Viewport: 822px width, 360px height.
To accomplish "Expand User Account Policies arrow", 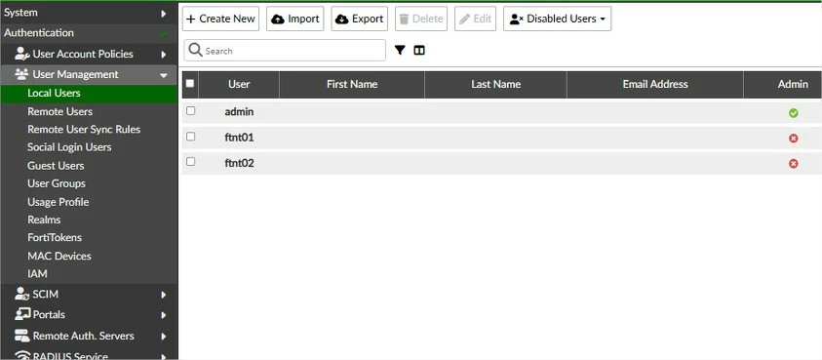I will click(x=164, y=54).
